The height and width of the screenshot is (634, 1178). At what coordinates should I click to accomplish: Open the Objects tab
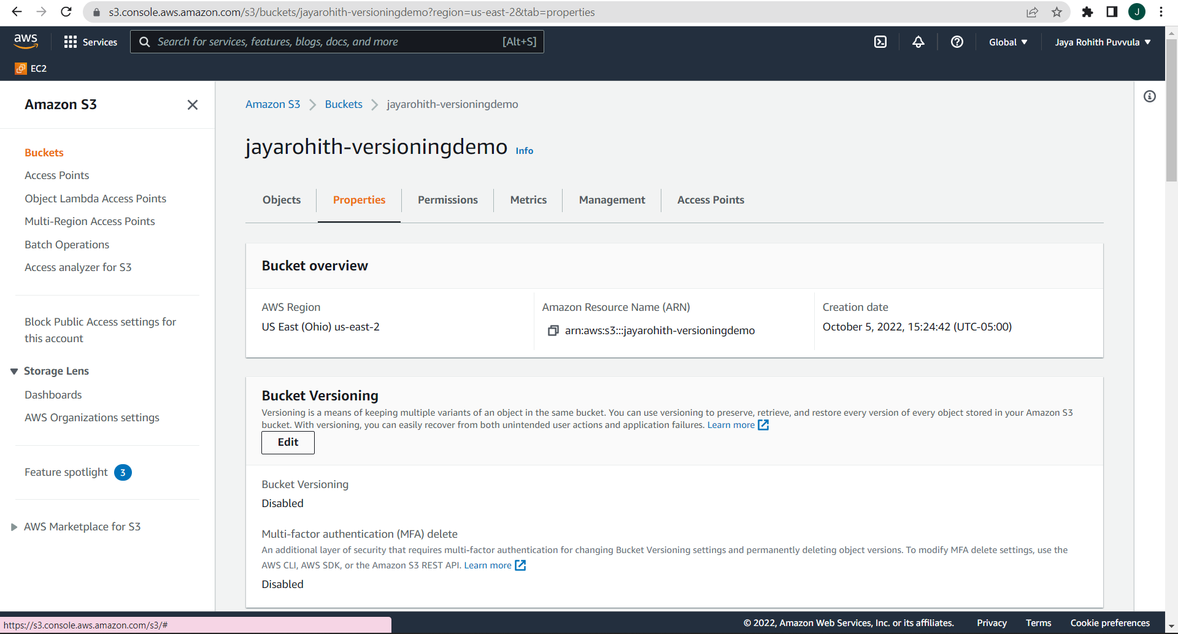click(281, 200)
